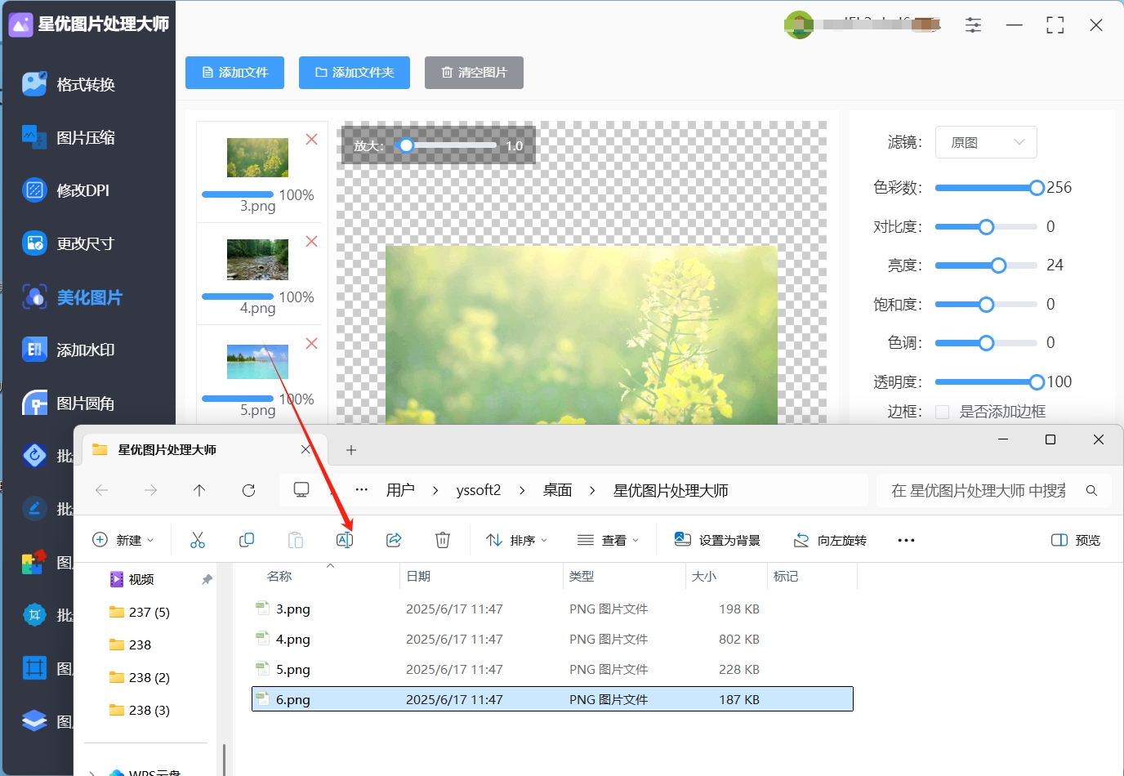The width and height of the screenshot is (1124, 776).
Task: Toggle the 是否添加边框 border checkbox
Action: click(942, 412)
